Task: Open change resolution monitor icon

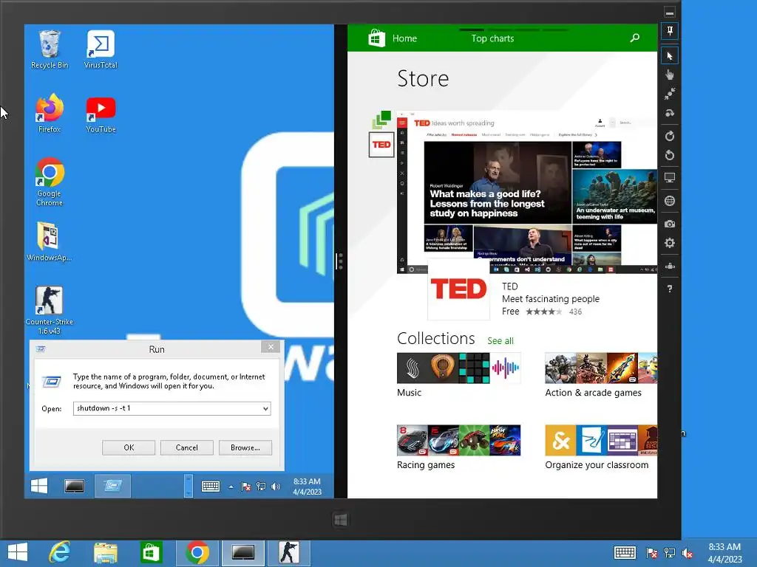Action: (670, 177)
